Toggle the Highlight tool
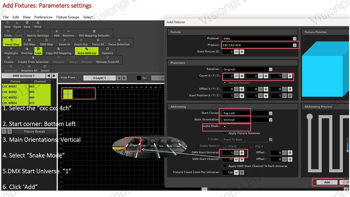The image size is (350, 197). pyautogui.click(x=11, y=51)
